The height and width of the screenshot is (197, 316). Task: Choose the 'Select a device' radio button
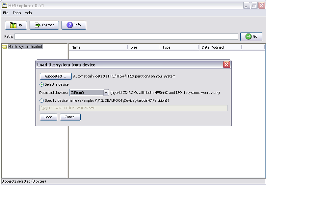41,85
